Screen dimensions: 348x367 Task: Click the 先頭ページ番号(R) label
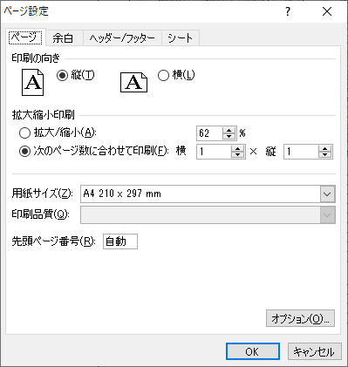(53, 241)
